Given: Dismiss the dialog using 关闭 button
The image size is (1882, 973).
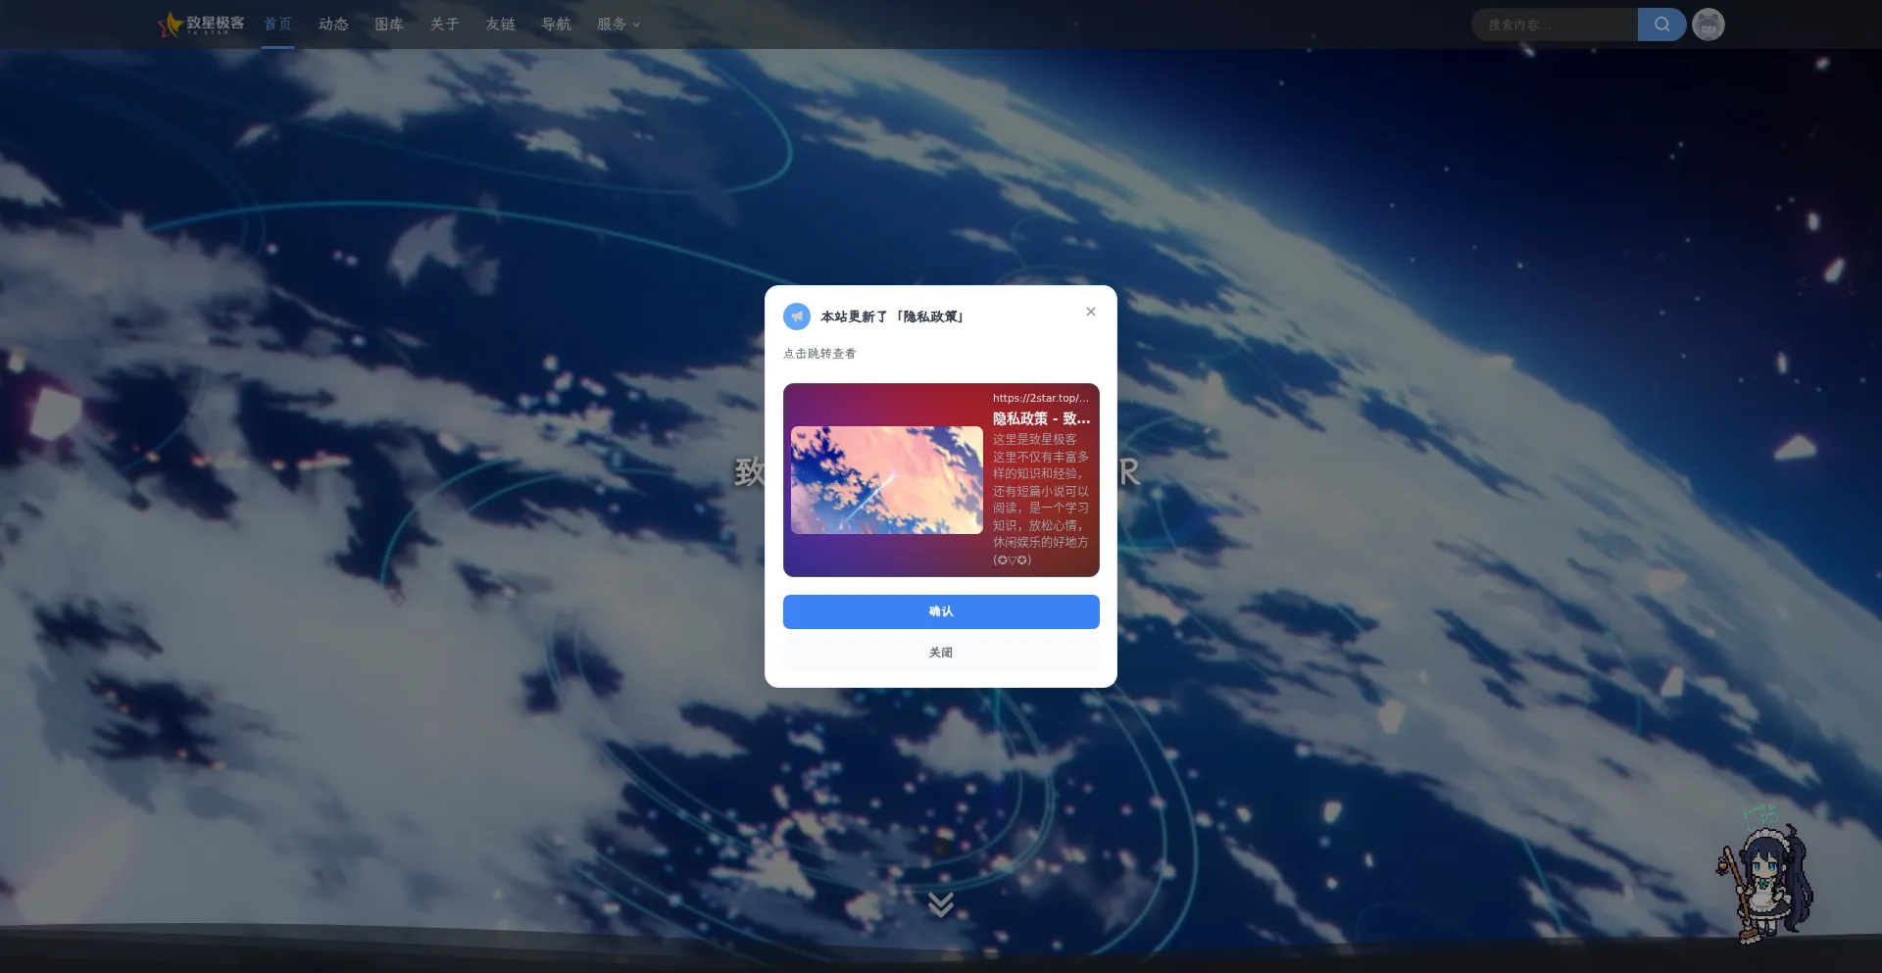Looking at the screenshot, I should tap(941, 653).
